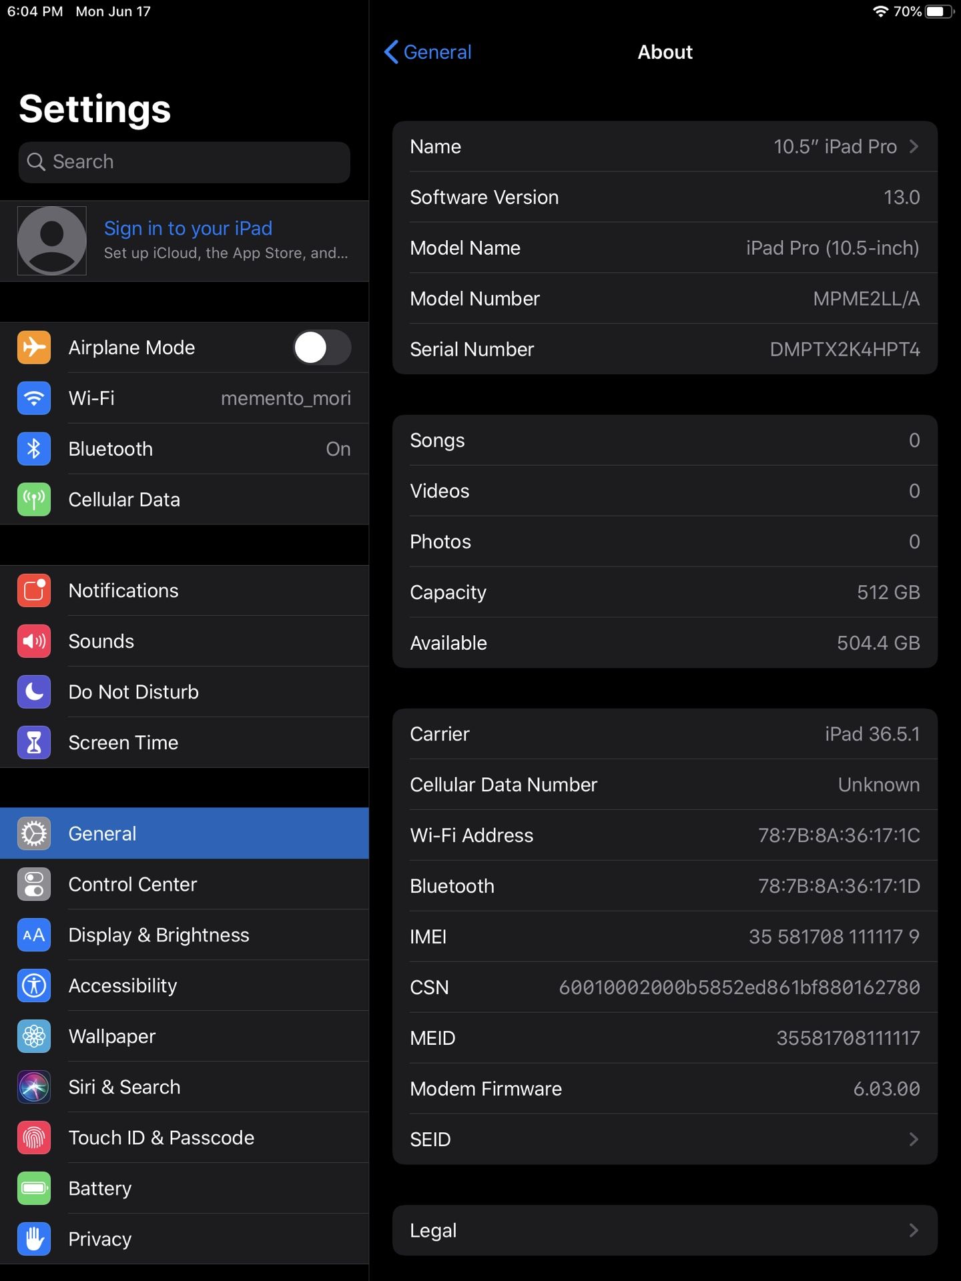Open Wi-Fi settings row label
The height and width of the screenshot is (1281, 961).
91,398
